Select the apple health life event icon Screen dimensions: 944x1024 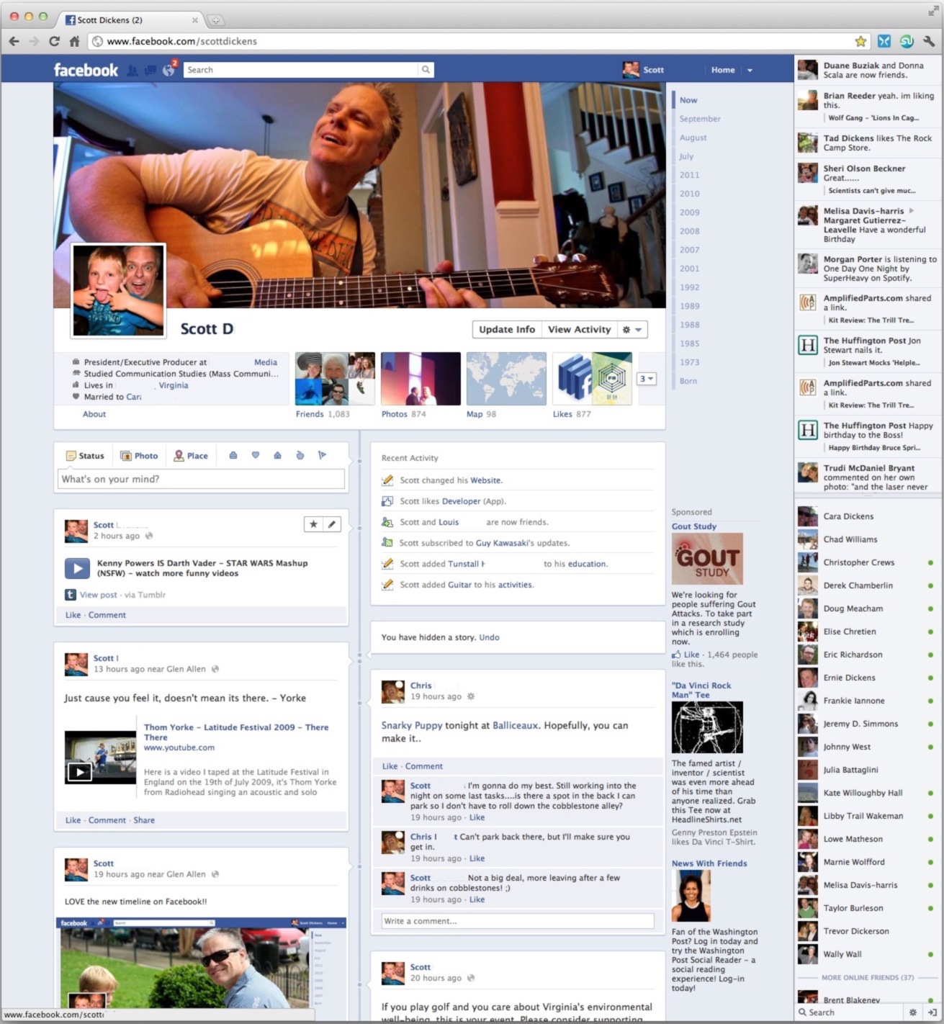[x=300, y=455]
